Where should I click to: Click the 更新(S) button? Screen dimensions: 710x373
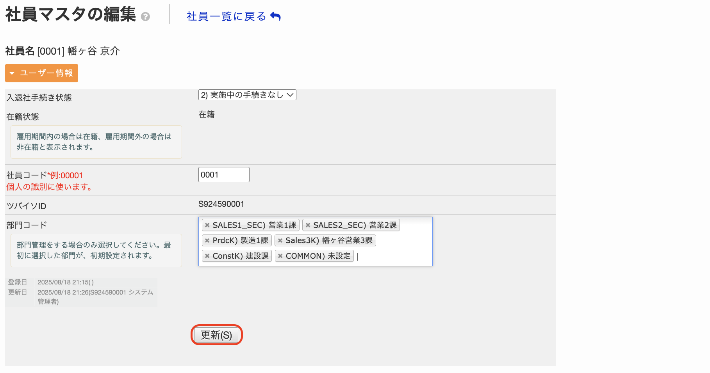click(x=216, y=335)
